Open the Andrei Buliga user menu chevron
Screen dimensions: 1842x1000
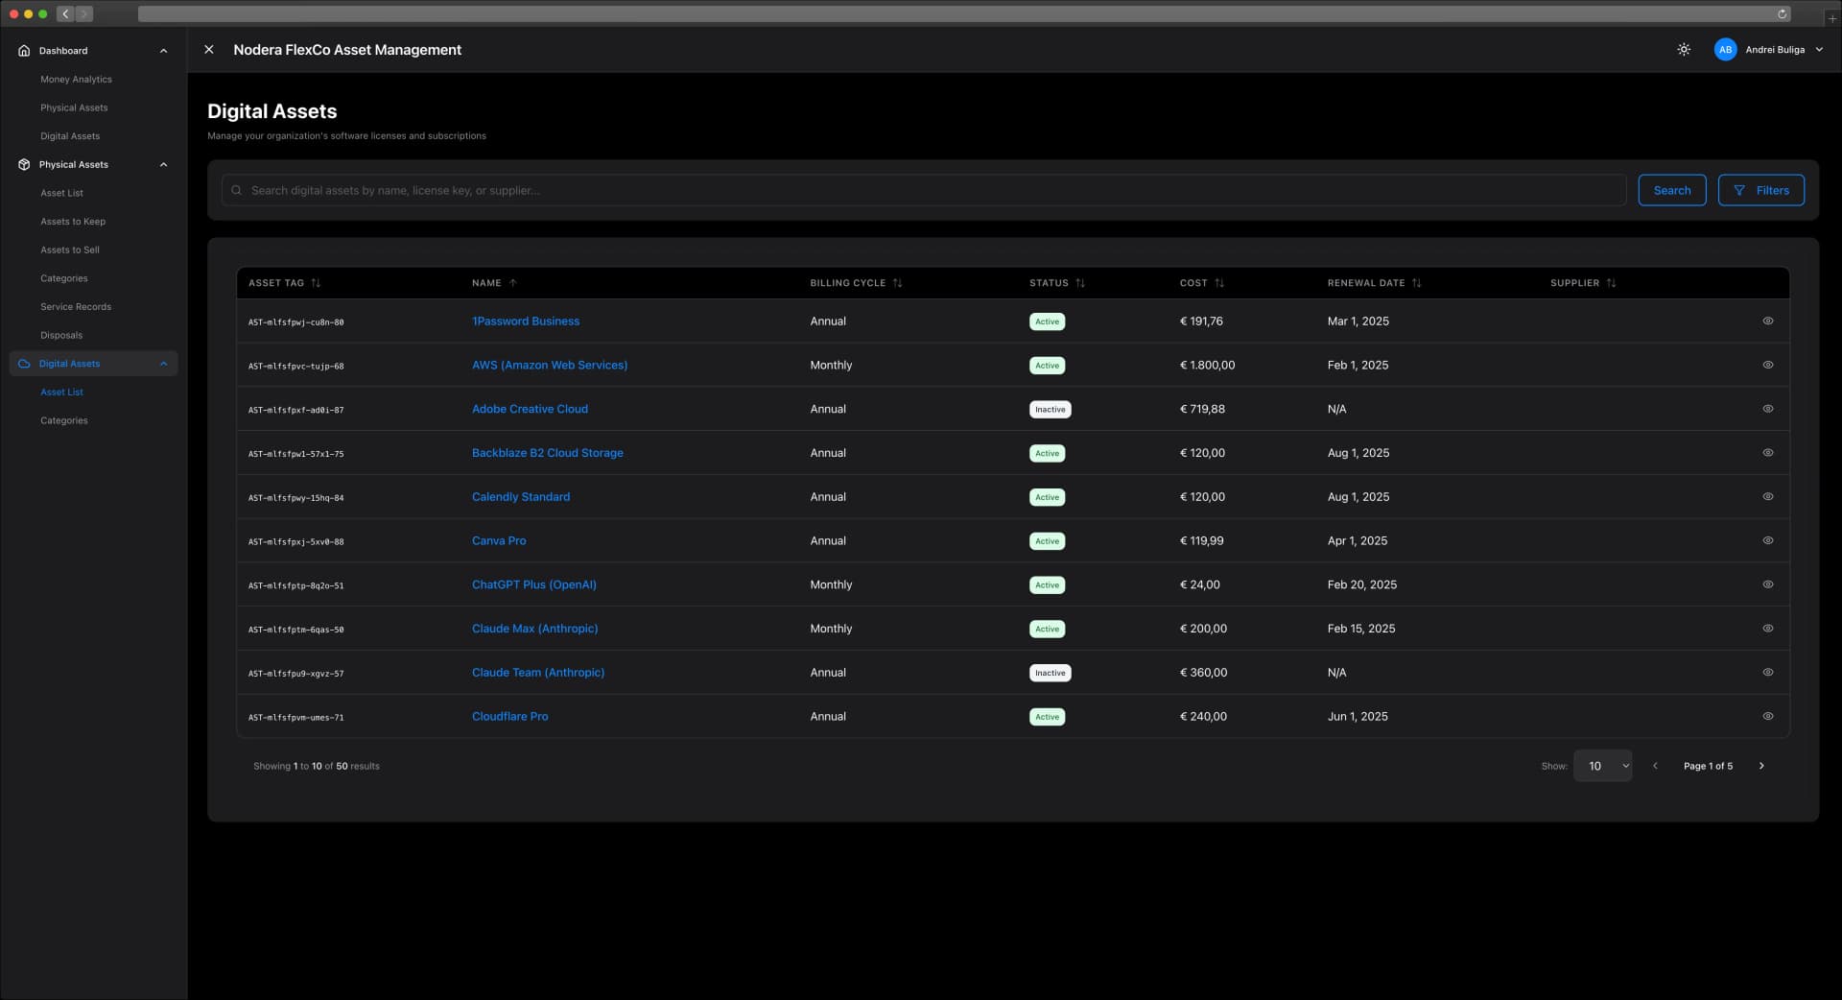(x=1819, y=50)
